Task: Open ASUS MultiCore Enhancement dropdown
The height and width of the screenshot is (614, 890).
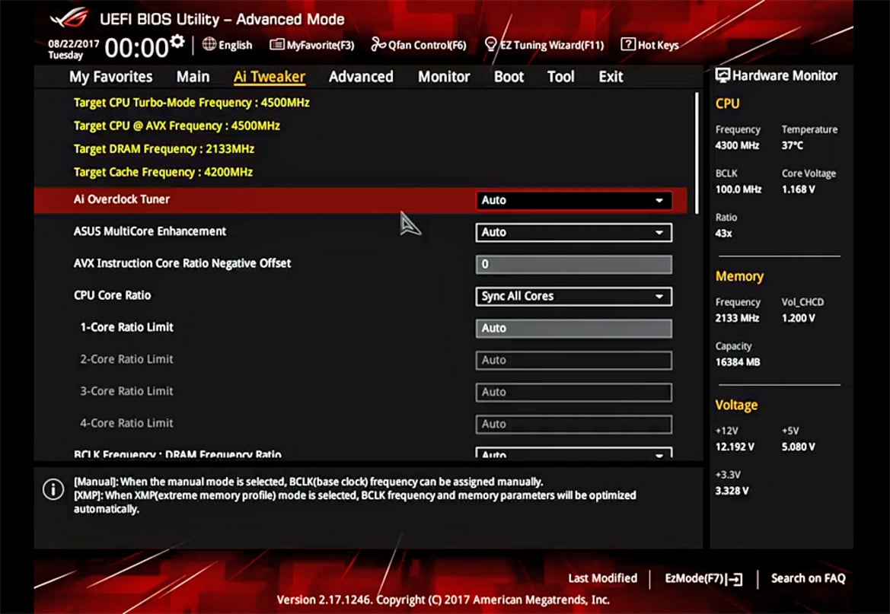Action: (x=574, y=232)
